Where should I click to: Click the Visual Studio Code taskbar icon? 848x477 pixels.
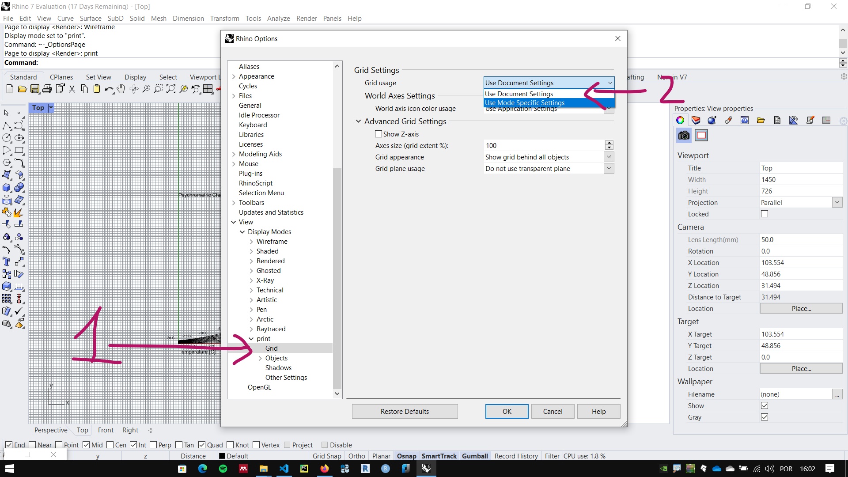click(284, 469)
